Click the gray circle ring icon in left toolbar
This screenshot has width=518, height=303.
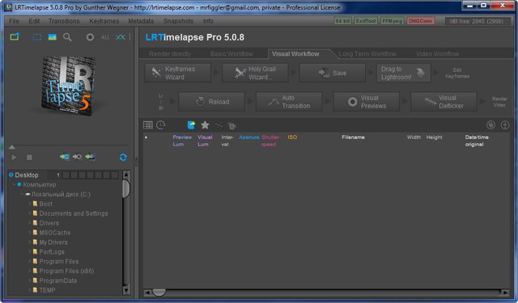pyautogui.click(x=90, y=37)
